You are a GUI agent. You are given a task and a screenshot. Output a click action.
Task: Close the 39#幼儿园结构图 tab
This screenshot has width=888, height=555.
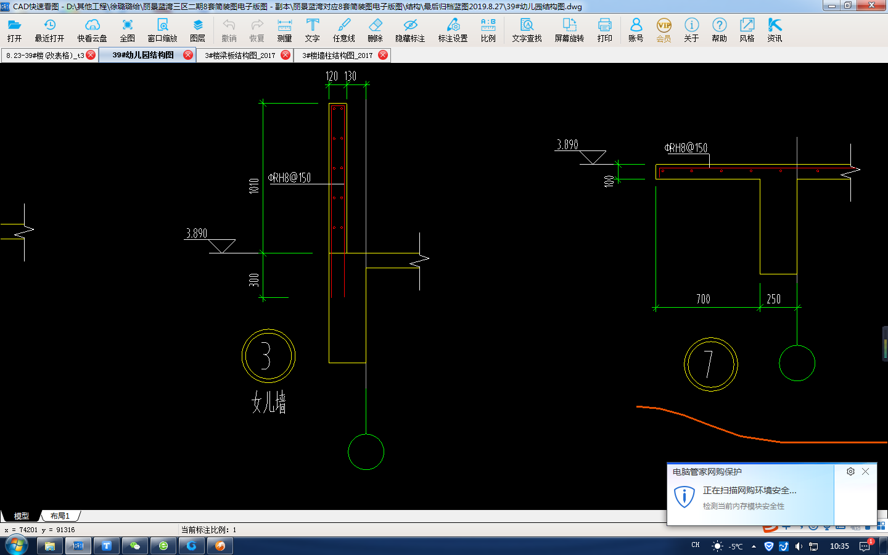[188, 55]
